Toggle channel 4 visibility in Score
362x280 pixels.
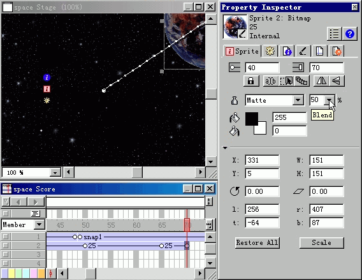[6, 263]
